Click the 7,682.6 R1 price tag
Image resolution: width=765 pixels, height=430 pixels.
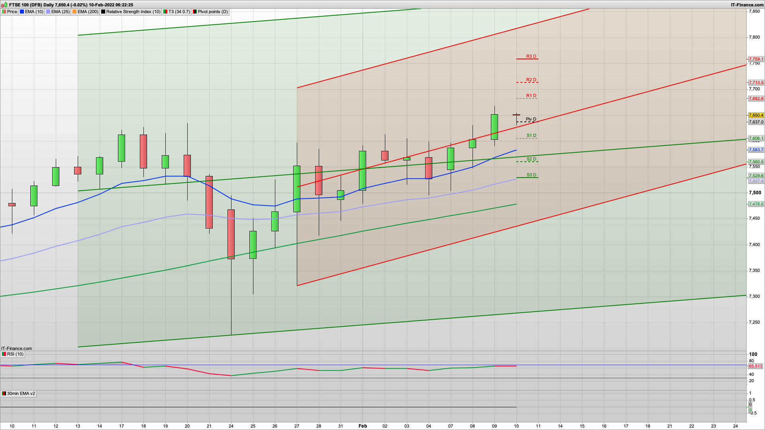coord(756,98)
